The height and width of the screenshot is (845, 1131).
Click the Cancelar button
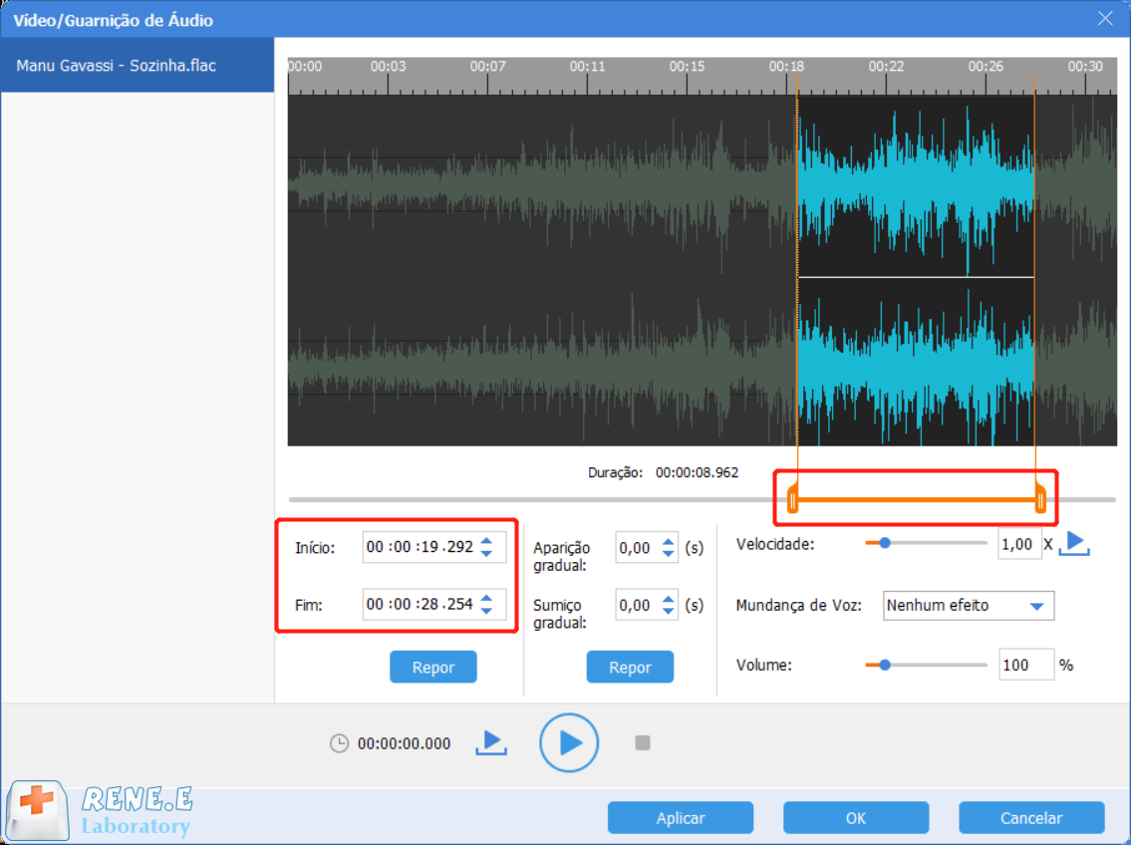[x=1030, y=818]
